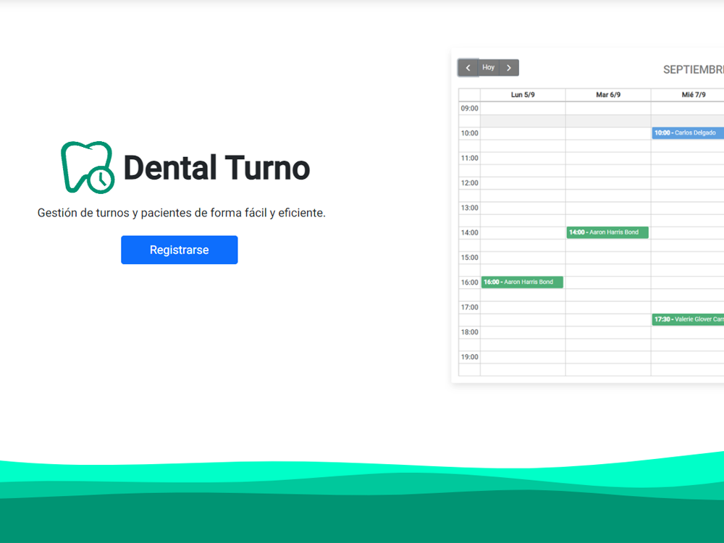
Task: Click the 09:00 time label
Action: (x=470, y=109)
